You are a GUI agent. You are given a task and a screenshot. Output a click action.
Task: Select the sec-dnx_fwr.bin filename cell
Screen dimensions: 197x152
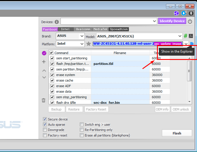click(x=120, y=102)
